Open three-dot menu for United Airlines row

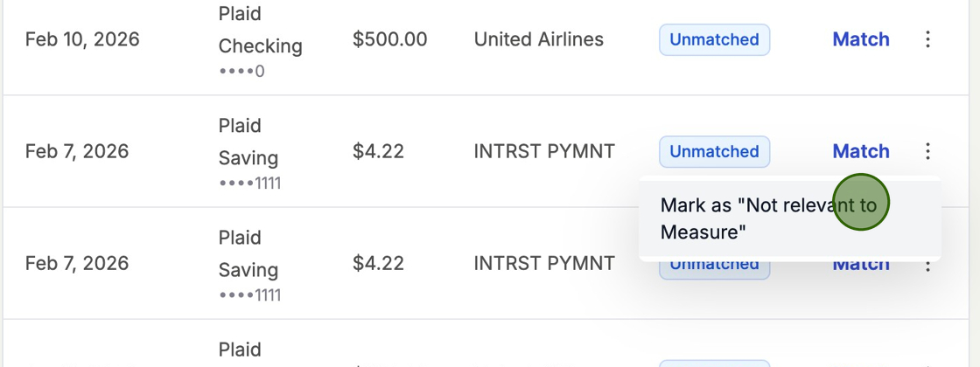[x=927, y=39]
